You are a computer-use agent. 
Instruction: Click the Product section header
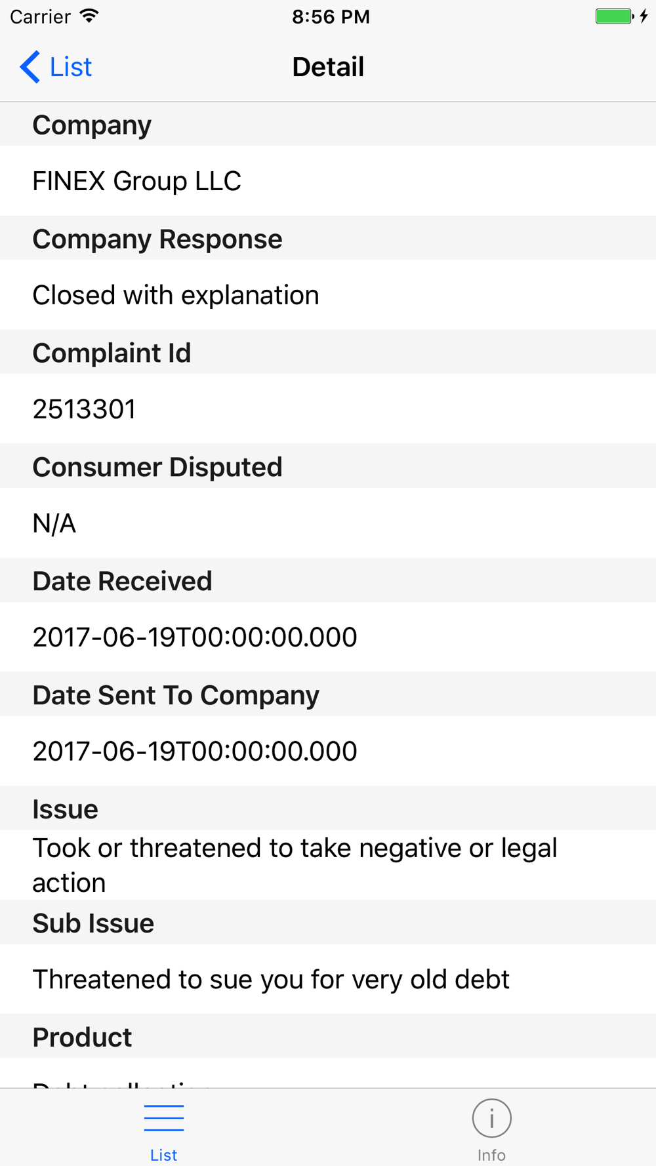(x=328, y=1037)
